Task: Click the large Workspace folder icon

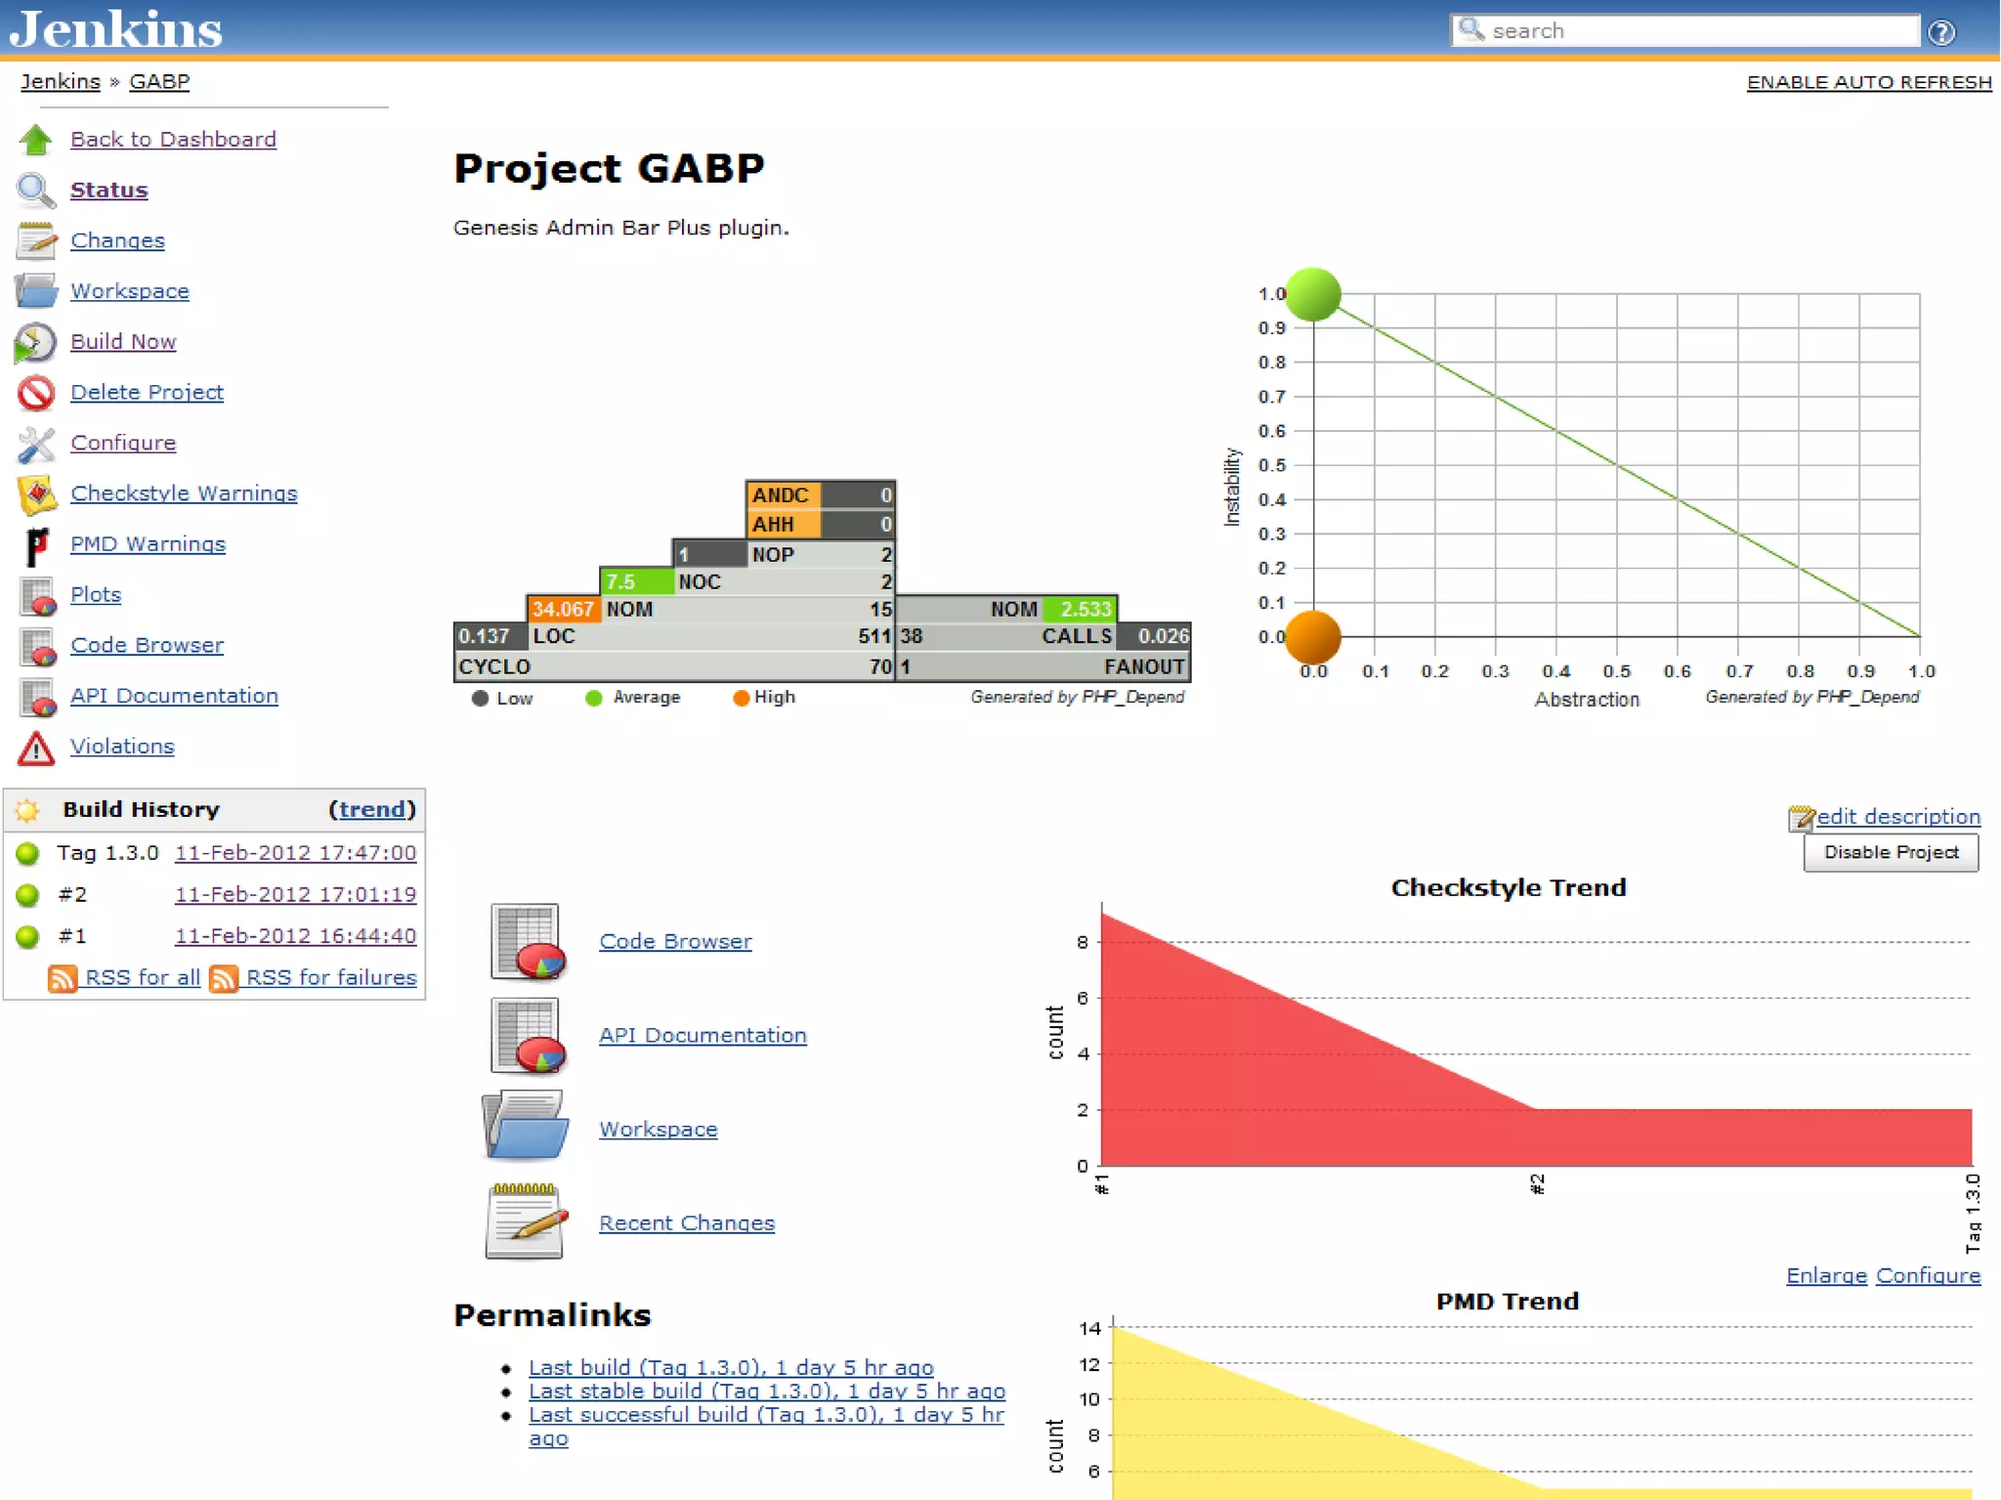Action: tap(526, 1127)
